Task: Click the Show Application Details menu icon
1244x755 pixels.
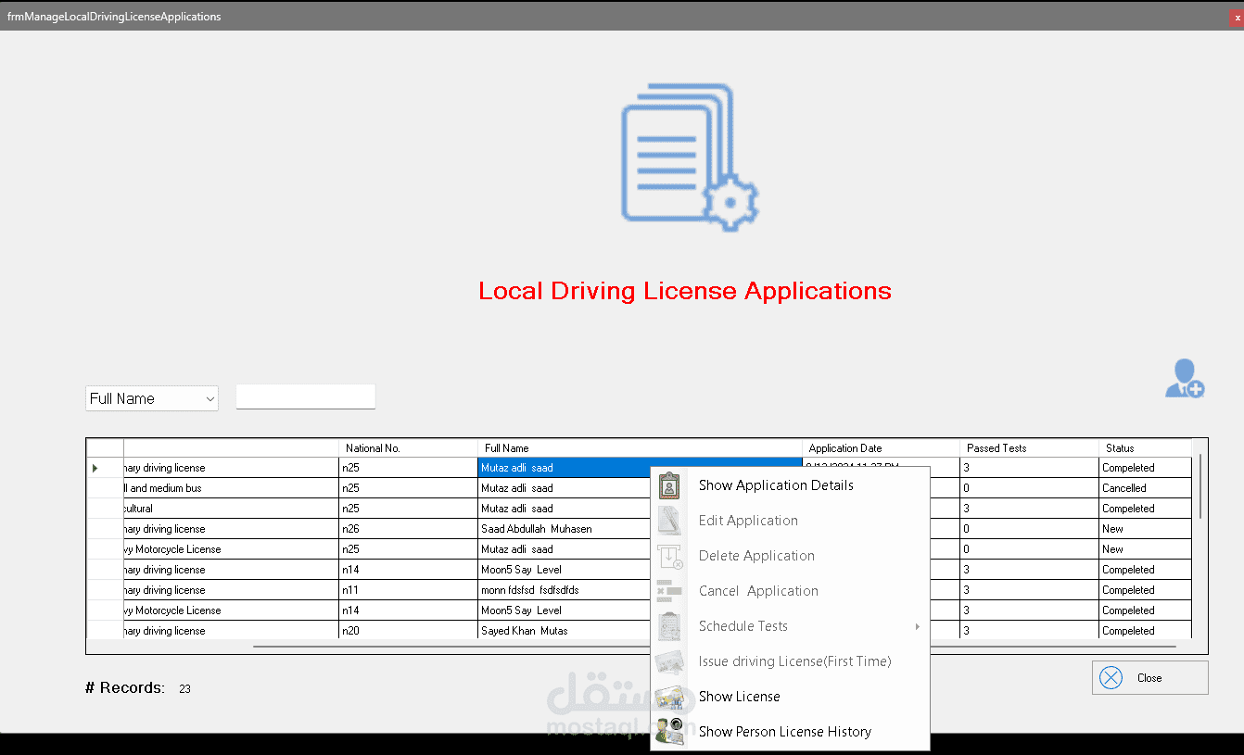Action: click(669, 485)
